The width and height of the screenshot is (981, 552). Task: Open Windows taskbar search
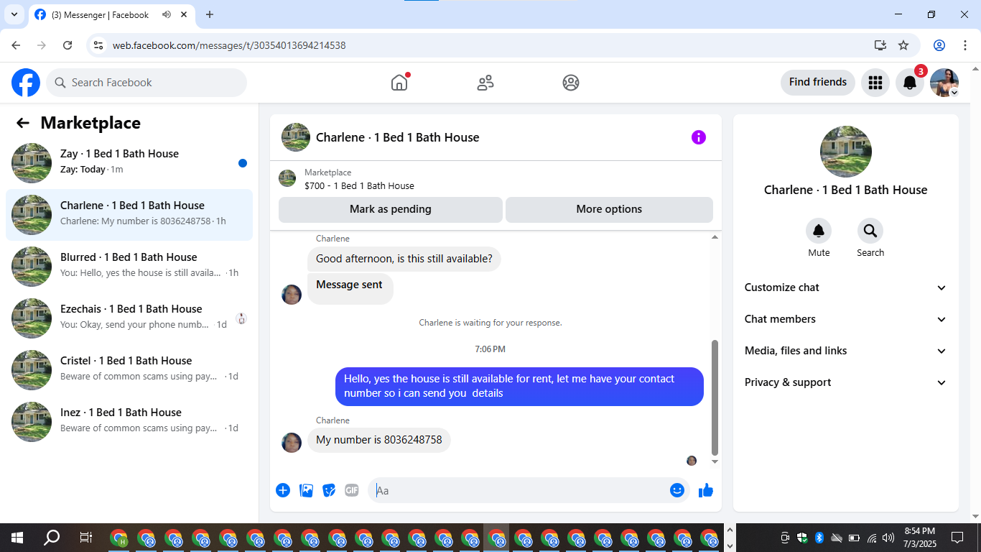[x=52, y=538]
